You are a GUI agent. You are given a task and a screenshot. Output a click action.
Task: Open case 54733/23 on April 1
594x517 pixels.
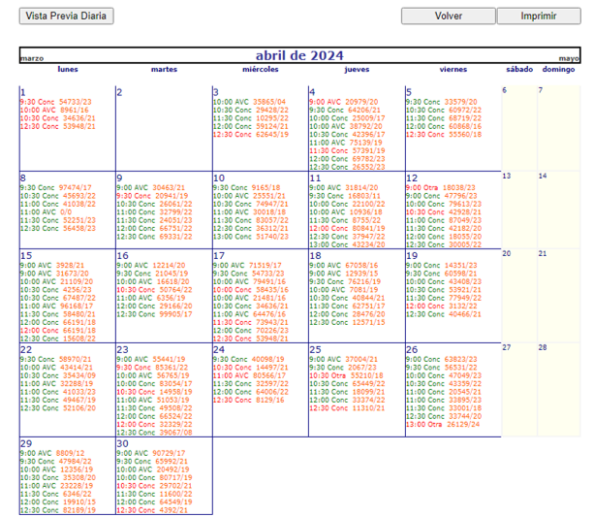click(76, 102)
